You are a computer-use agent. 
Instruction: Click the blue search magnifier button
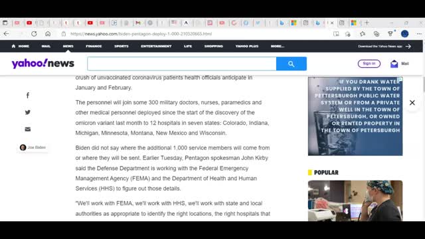292,64
